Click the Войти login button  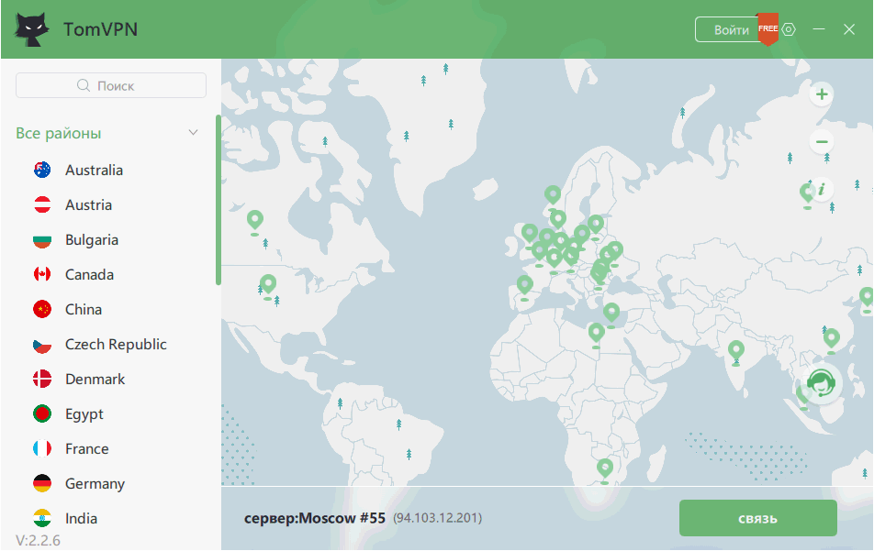[x=731, y=30]
